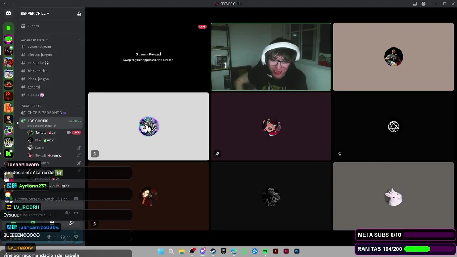Open memes text channel

tap(51, 95)
